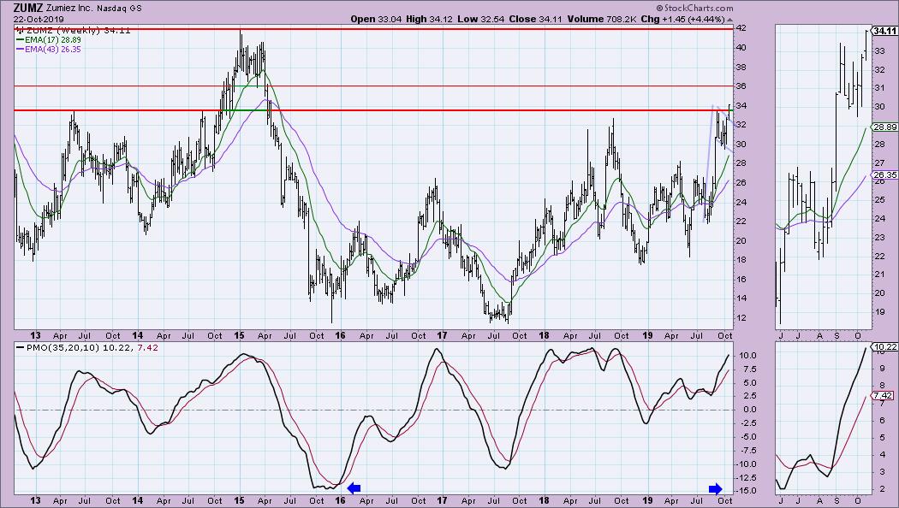The image size is (899, 508).
Task: Click the 38 price axis label
Action: [741, 67]
